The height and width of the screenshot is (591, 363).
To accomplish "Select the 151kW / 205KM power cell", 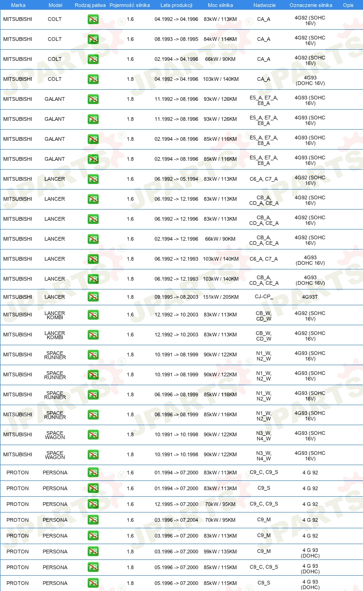I will pos(220,297).
